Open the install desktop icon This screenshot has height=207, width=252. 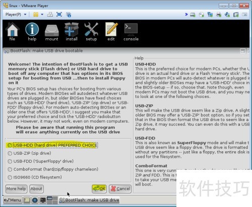[72, 32]
